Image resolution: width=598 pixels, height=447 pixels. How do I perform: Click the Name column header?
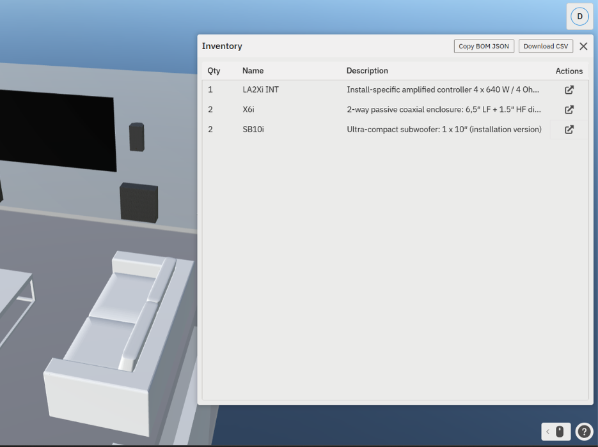(x=253, y=71)
